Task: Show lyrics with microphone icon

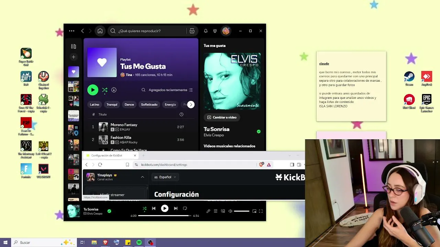Action: coord(208,211)
